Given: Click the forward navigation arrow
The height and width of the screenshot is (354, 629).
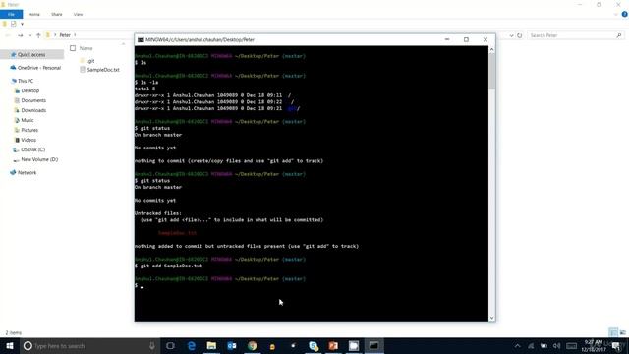Looking at the screenshot, I should tap(20, 35).
